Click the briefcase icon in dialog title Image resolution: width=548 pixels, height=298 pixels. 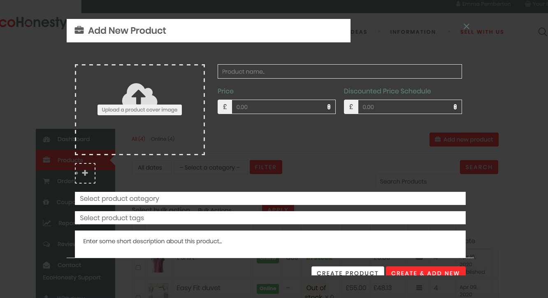coord(79,30)
